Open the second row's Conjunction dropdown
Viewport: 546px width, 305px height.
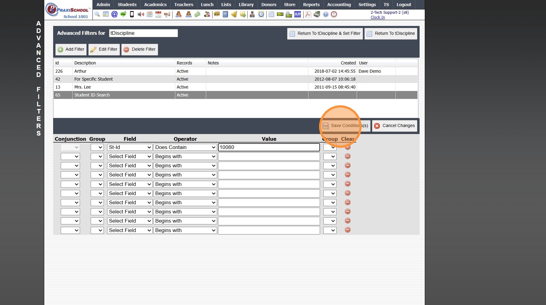point(70,157)
